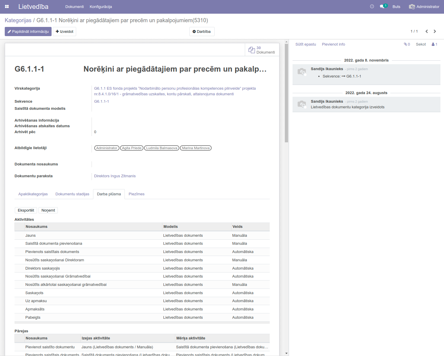
Task: Open the followers person icon
Action: pos(434,44)
